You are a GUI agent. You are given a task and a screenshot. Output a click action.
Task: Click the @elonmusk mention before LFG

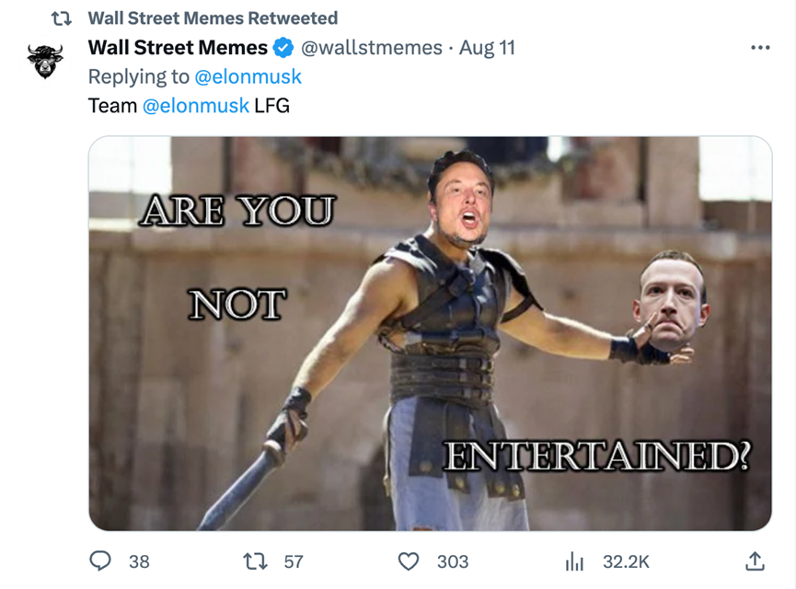[195, 106]
